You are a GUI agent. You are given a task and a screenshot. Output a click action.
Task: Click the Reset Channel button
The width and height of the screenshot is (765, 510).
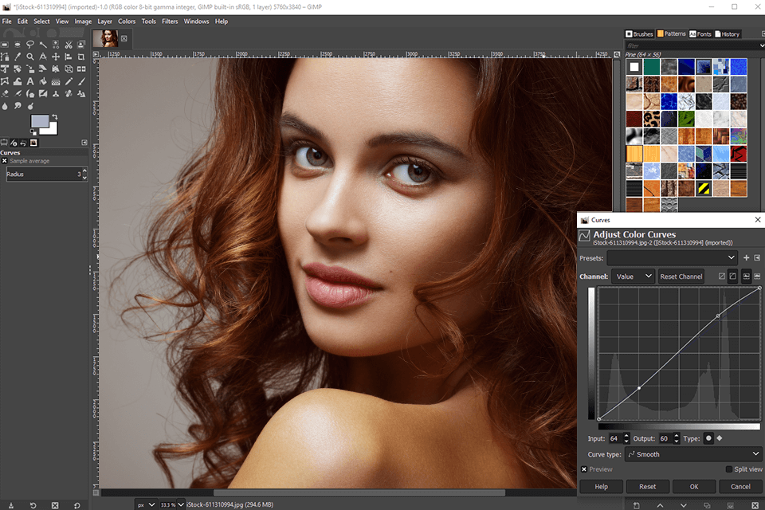coord(681,276)
